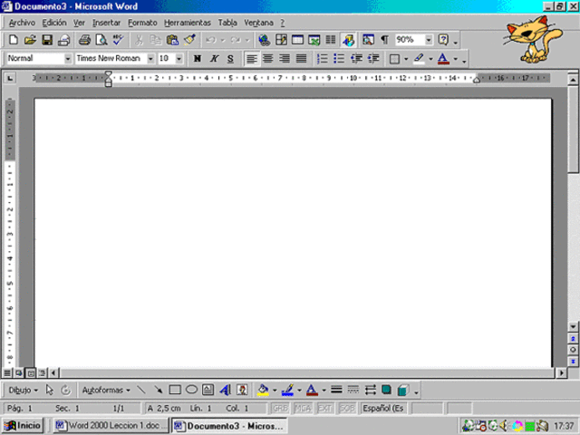Open the font size 10 dropdown

click(179, 58)
